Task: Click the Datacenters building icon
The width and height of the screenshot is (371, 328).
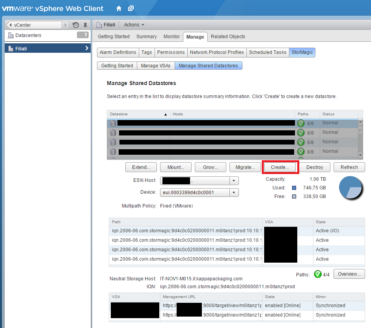Action: (x=11, y=35)
